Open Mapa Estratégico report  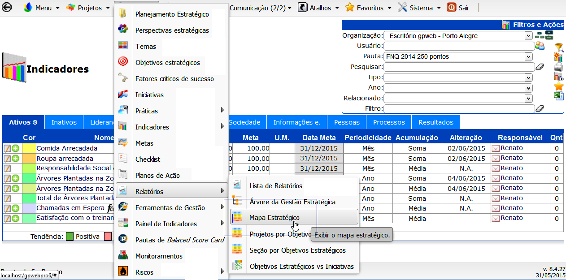[x=294, y=217]
